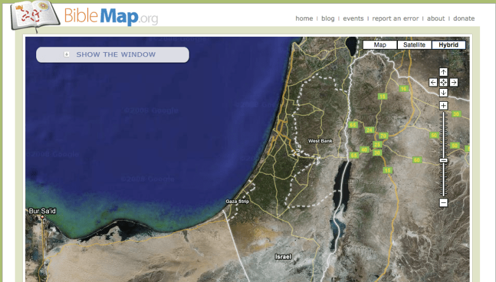Show the window panel

pos(113,55)
